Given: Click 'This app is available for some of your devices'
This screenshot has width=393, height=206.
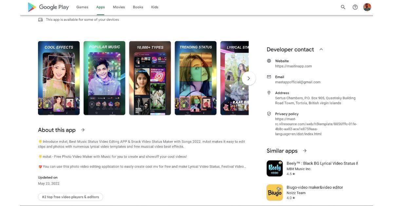Looking at the screenshot, I should pos(82,20).
